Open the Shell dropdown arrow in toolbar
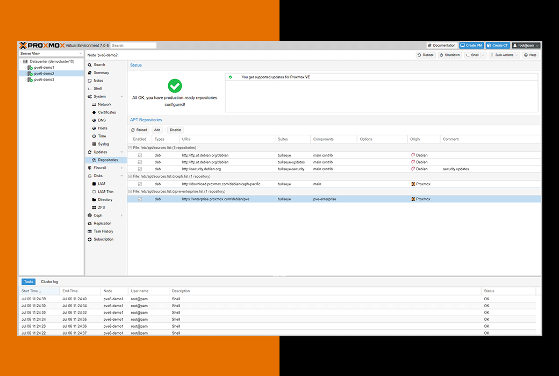The width and height of the screenshot is (559, 376). coord(483,55)
